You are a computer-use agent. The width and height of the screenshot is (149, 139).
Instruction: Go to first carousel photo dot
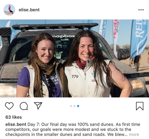coord(71,106)
